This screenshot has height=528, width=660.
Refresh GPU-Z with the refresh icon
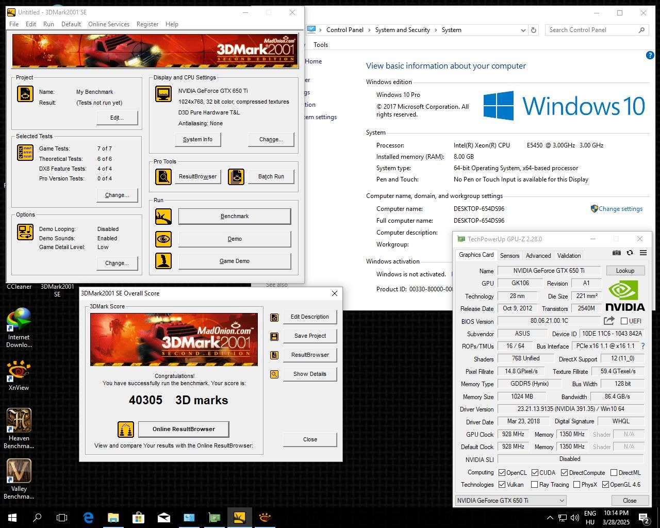pyautogui.click(x=630, y=253)
